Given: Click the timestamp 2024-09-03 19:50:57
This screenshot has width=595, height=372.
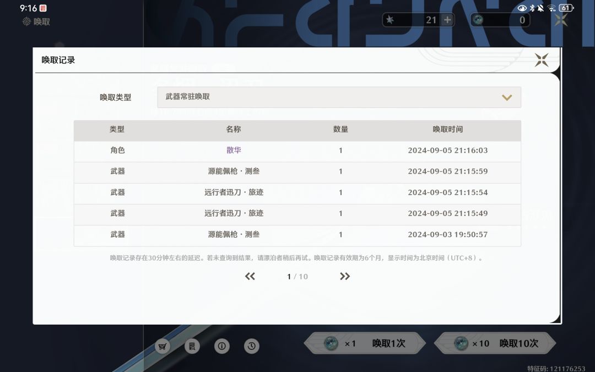Looking at the screenshot, I should 448,235.
